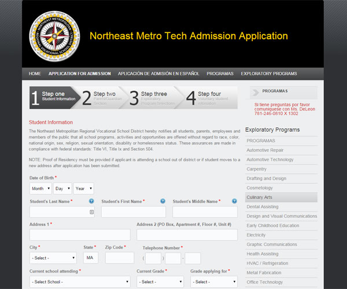Open Drafting and Design program link
The width and height of the screenshot is (347, 289).
pyautogui.click(x=267, y=179)
